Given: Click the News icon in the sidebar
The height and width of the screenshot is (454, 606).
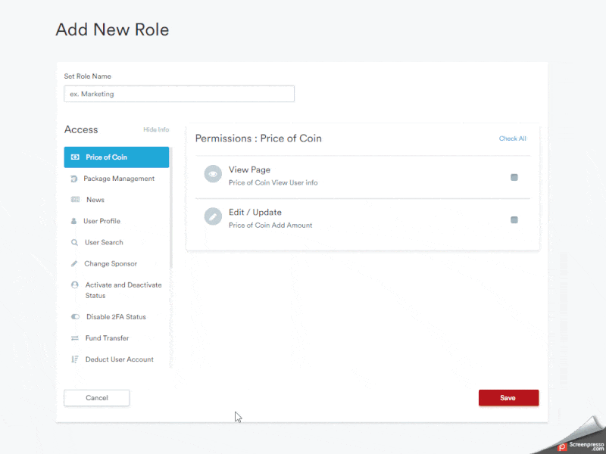Looking at the screenshot, I should click(x=74, y=200).
